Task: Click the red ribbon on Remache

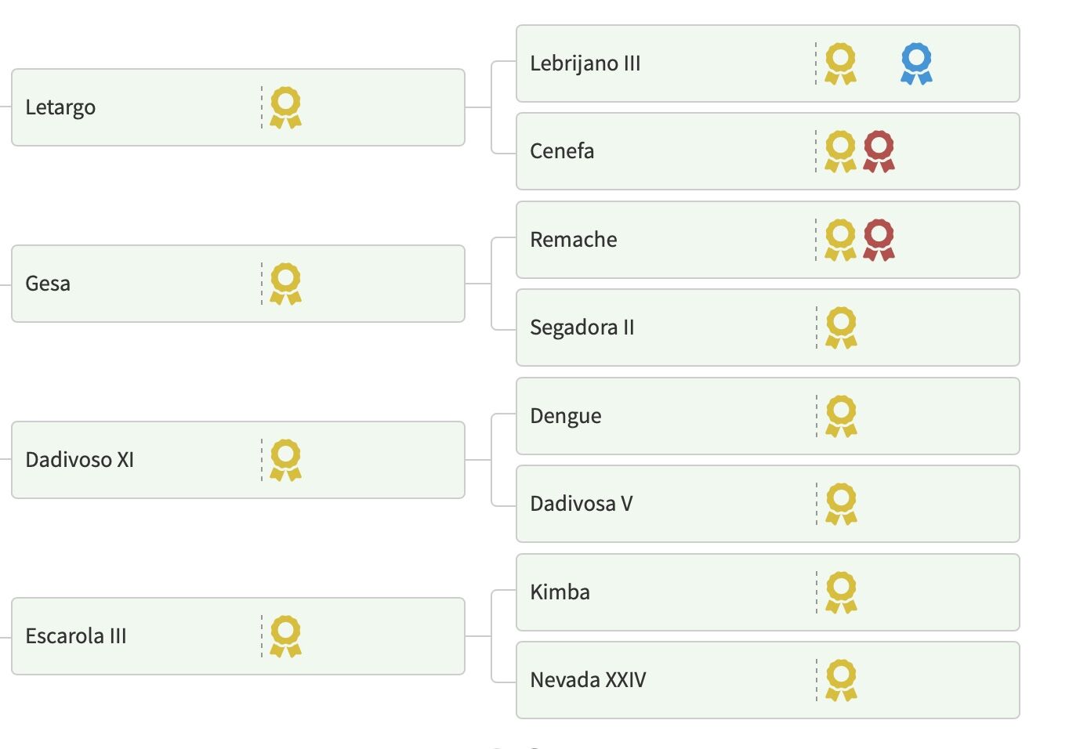Action: click(x=879, y=240)
